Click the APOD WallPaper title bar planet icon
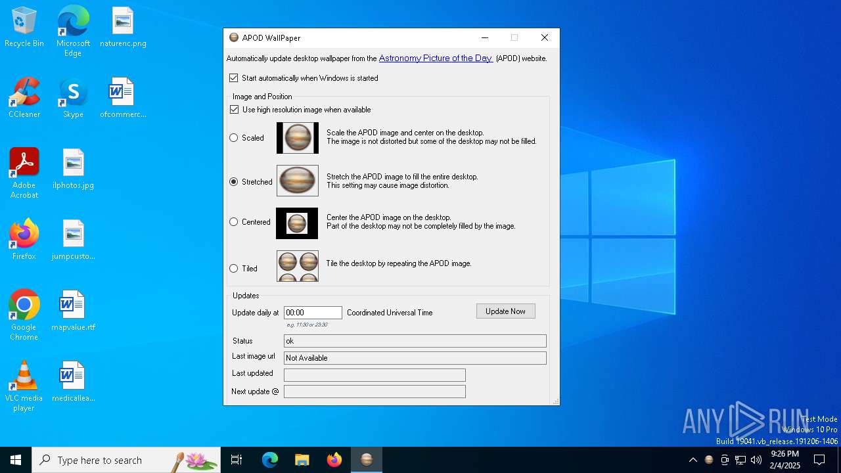Image resolution: width=841 pixels, height=473 pixels. pos(234,37)
